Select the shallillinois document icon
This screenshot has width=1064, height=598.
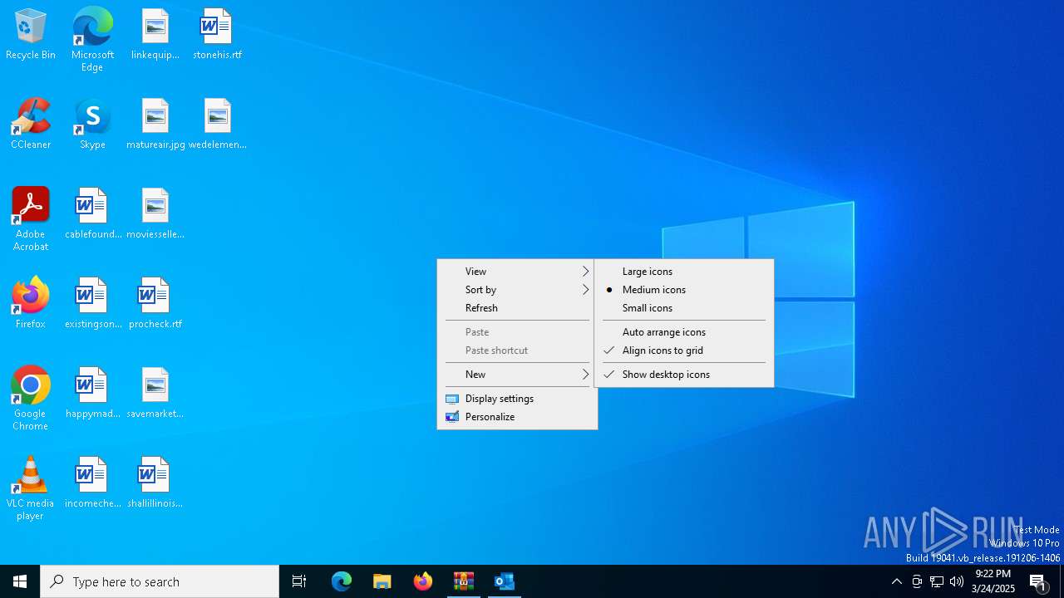pos(155,483)
